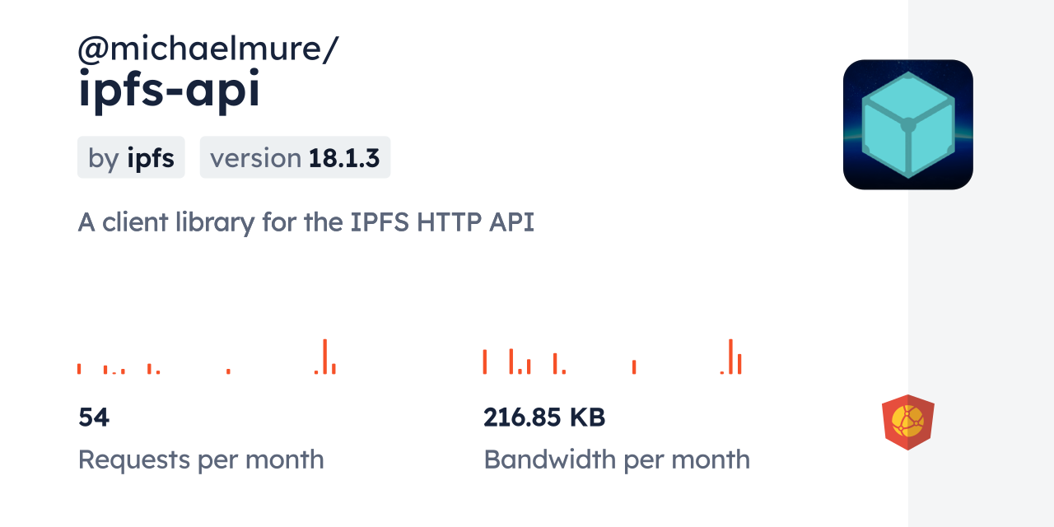Click tallest bar in the requests sparkline
This screenshot has height=527, width=1054.
[325, 357]
